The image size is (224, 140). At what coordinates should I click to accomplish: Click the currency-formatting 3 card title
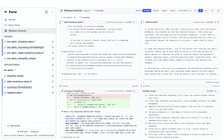[74, 91]
